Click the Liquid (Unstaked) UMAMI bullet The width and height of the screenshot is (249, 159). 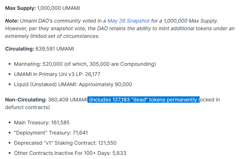73,84
